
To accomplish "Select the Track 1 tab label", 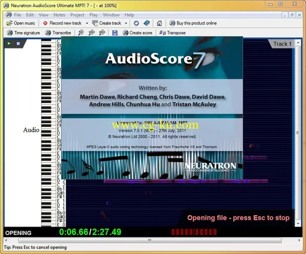I will (x=282, y=44).
